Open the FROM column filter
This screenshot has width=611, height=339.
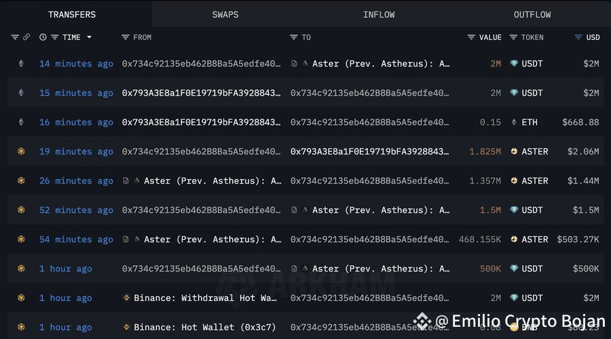tap(125, 37)
